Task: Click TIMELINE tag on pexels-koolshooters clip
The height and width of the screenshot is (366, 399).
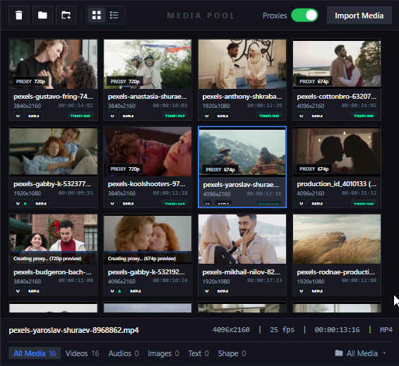Action: [x=175, y=203]
